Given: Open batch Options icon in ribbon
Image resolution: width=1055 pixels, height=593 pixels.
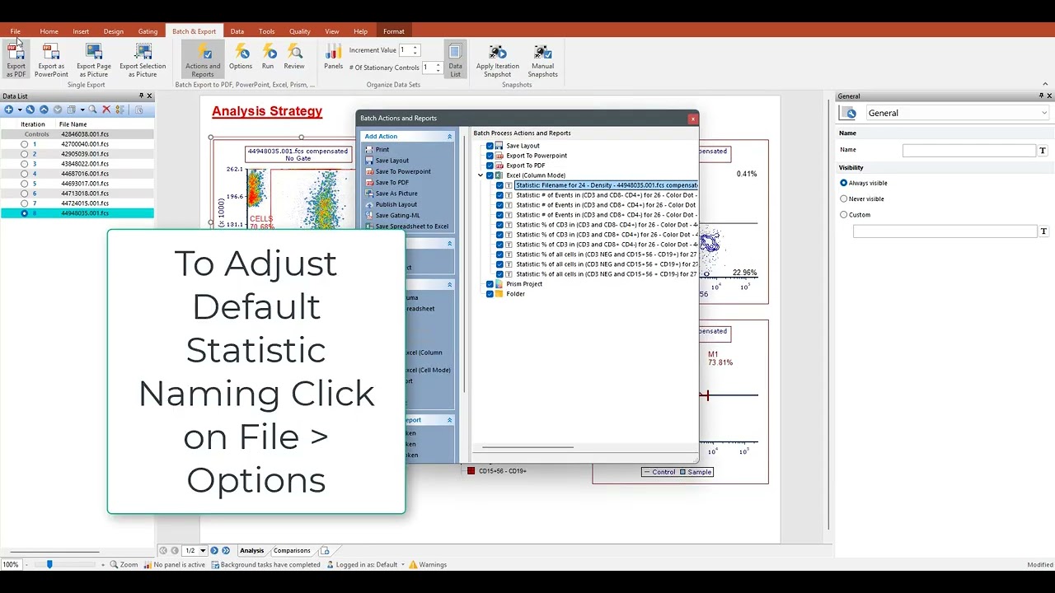Looking at the screenshot, I should pyautogui.click(x=241, y=58).
